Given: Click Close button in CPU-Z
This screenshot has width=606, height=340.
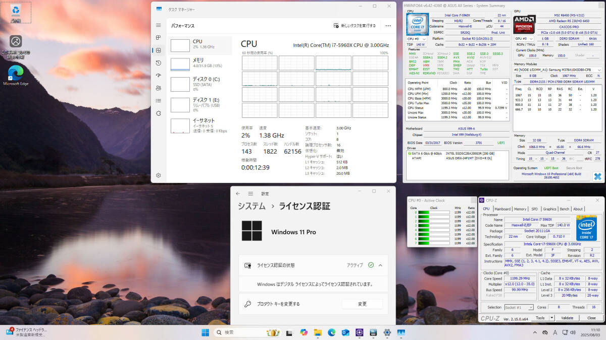Looking at the screenshot, I should pyautogui.click(x=591, y=318).
